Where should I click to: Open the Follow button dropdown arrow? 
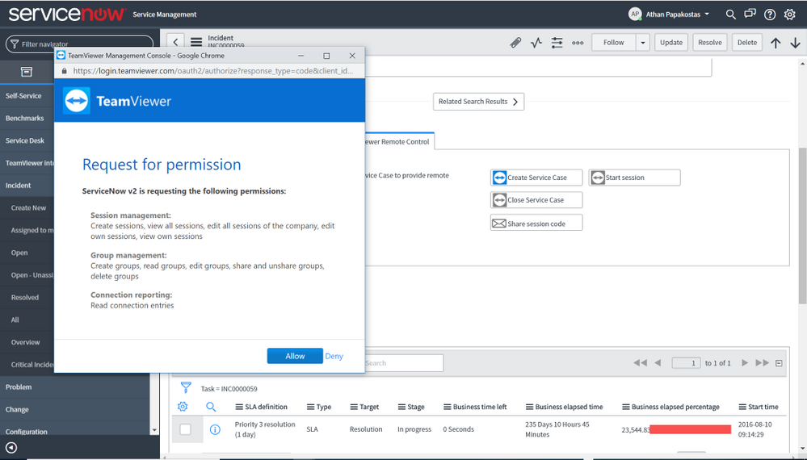coord(643,43)
